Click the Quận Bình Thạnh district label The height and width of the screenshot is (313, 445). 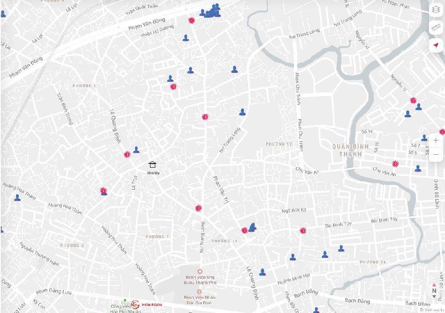351,150
